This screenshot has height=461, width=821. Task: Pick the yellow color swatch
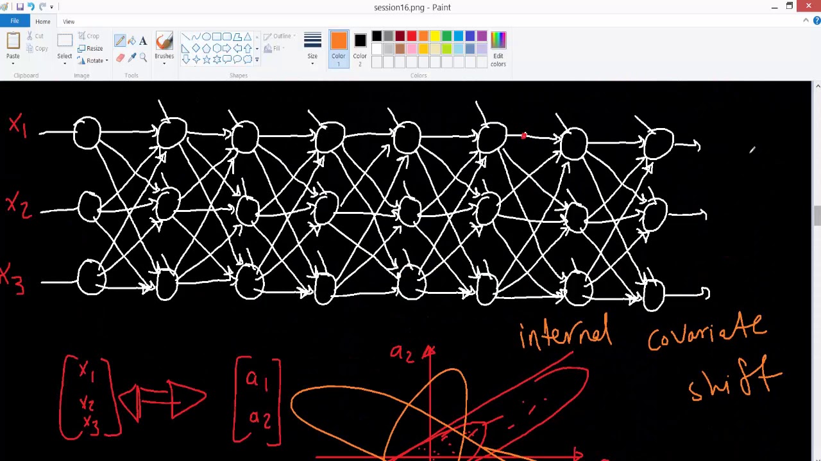click(x=434, y=37)
